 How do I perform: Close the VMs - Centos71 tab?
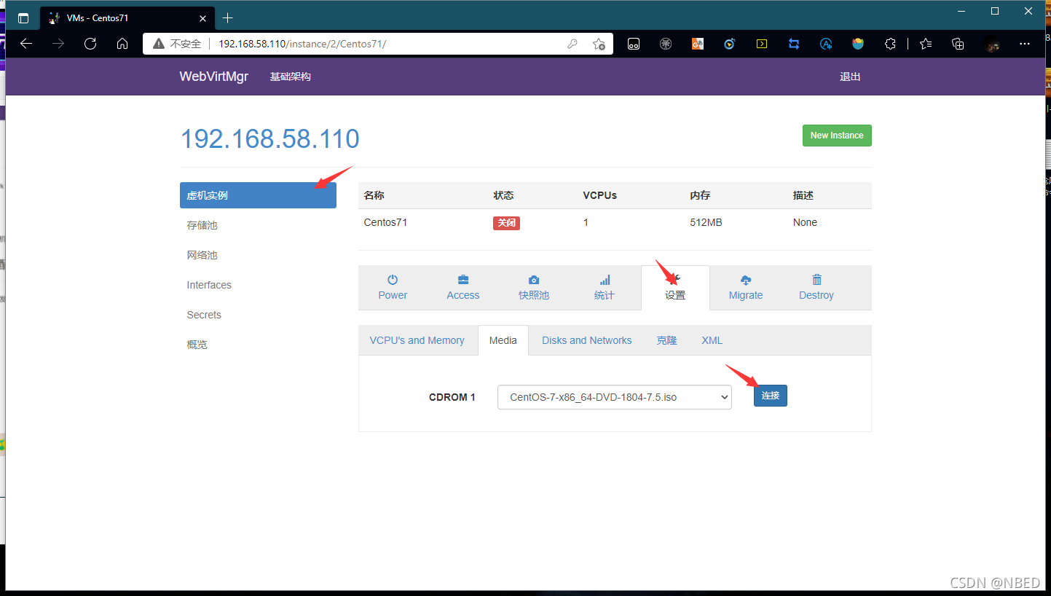click(x=203, y=18)
